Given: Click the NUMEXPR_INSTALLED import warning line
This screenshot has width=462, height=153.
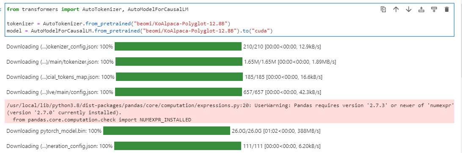Looking at the screenshot, I should click(102, 120).
